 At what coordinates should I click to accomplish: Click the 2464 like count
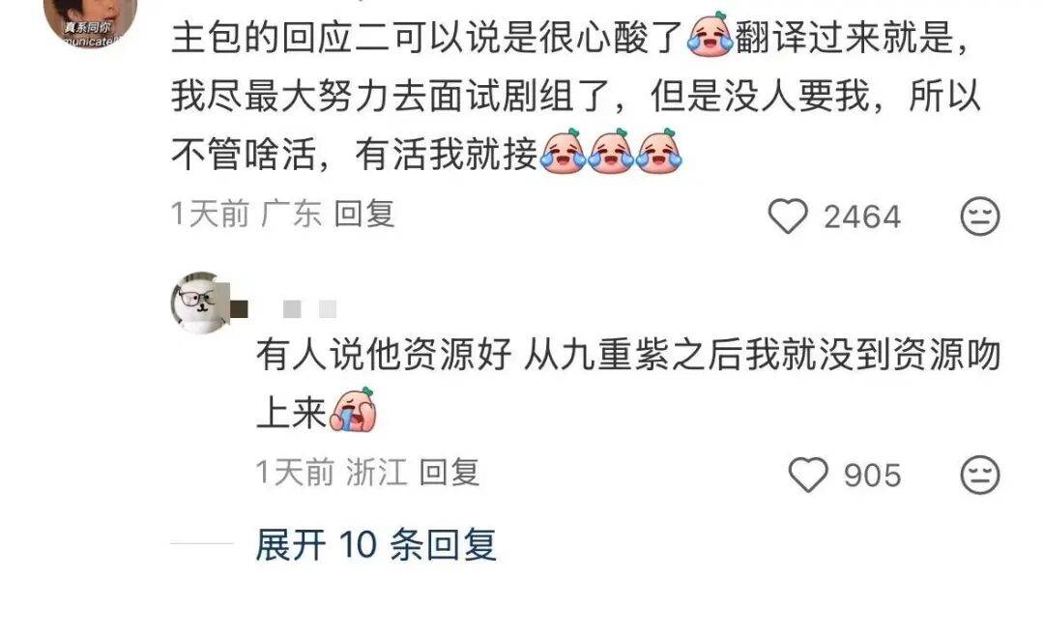point(861,217)
